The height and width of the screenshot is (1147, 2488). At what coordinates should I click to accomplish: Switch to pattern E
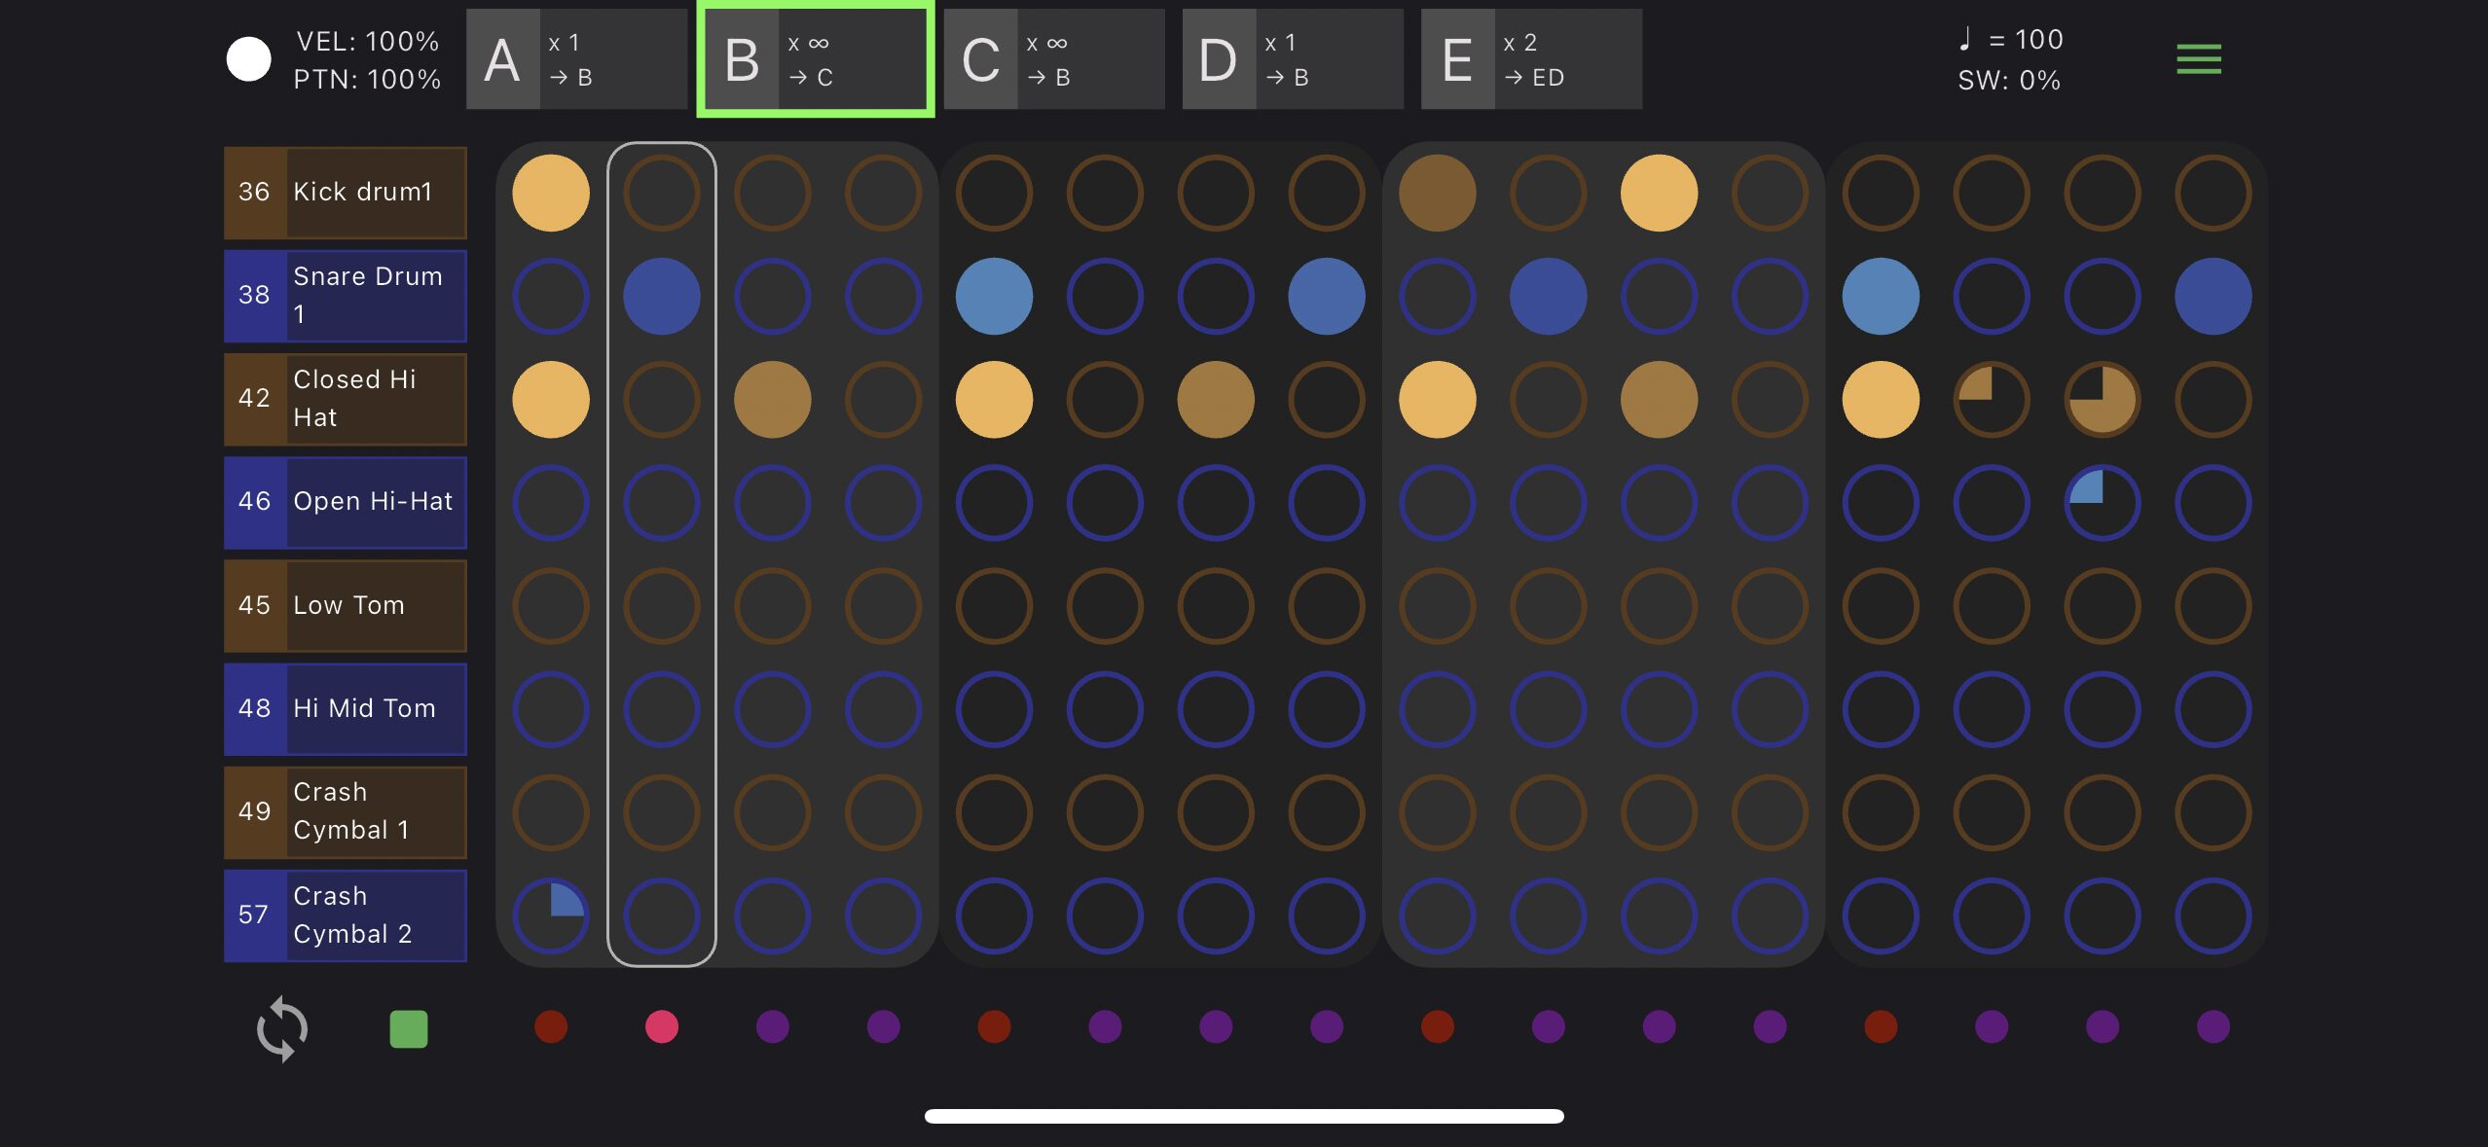tap(1531, 59)
